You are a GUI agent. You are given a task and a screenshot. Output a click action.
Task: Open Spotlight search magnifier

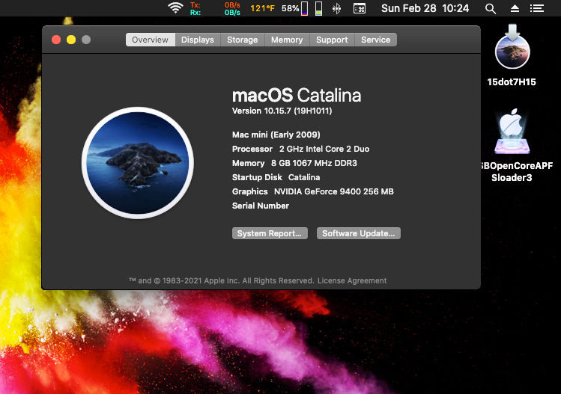pyautogui.click(x=491, y=8)
